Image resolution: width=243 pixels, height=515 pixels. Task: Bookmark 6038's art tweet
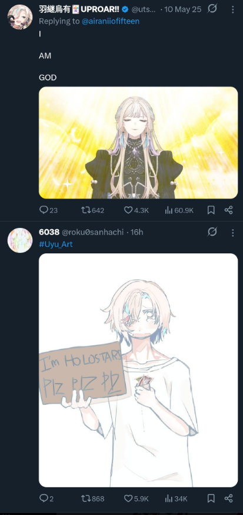tap(211, 499)
